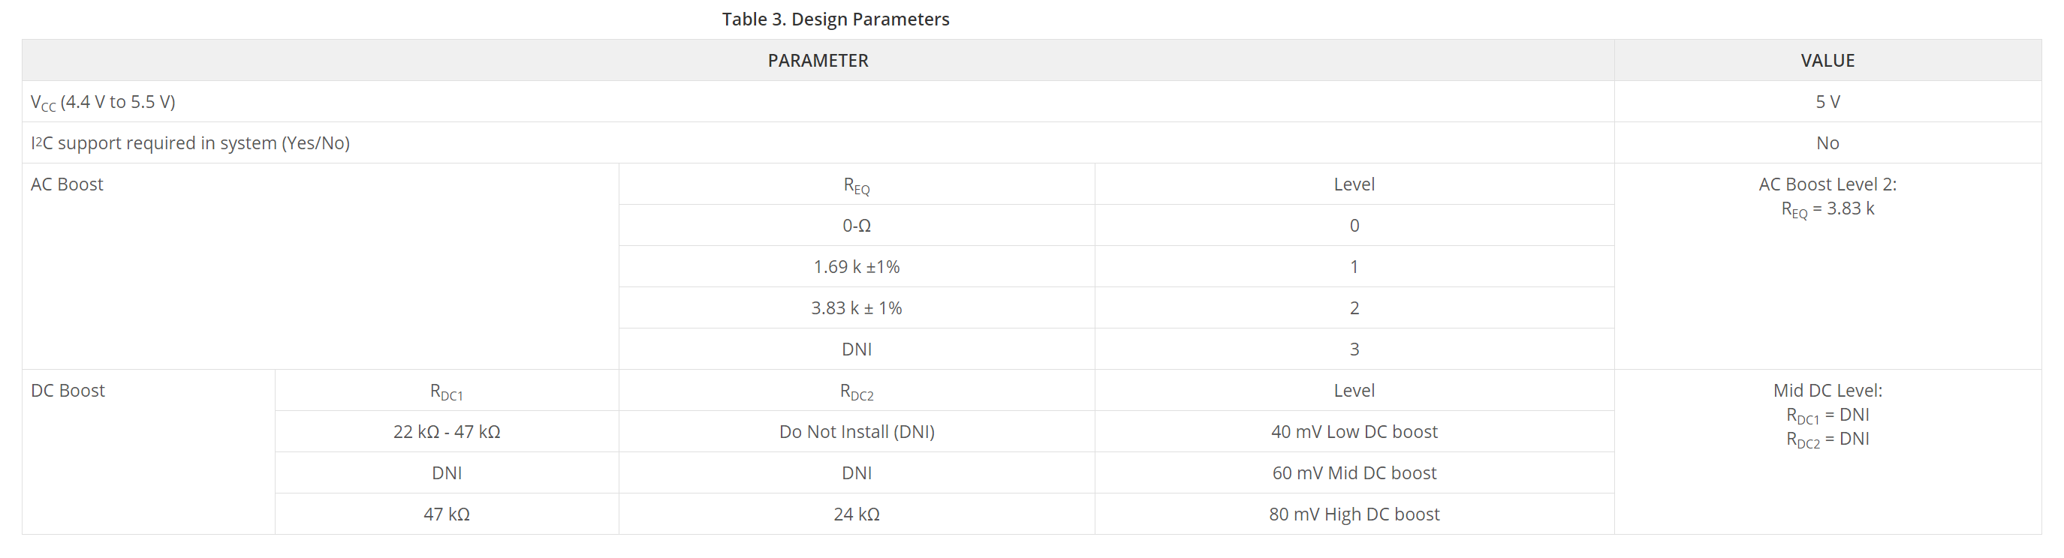The height and width of the screenshot is (558, 2064).
Task: Select the PARAMETER column header
Action: click(818, 61)
